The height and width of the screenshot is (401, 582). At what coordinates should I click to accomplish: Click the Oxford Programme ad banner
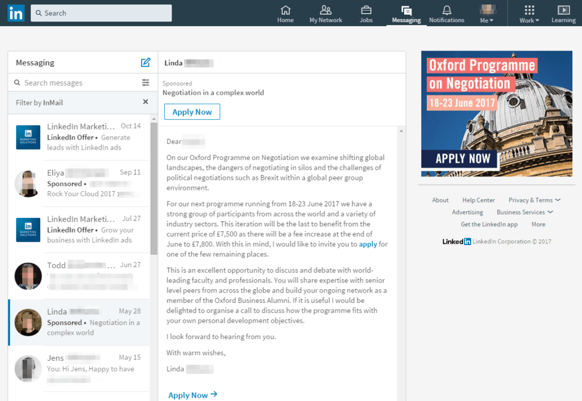[497, 113]
